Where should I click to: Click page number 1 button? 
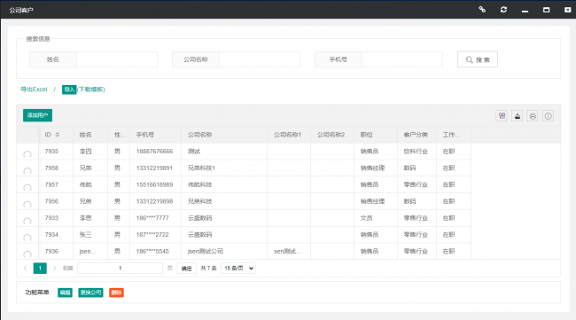(40, 269)
